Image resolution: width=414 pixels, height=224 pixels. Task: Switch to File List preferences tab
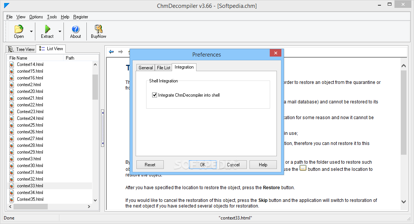click(x=163, y=68)
